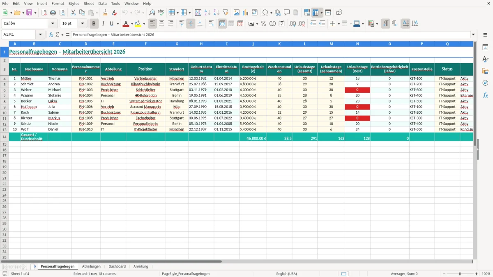This screenshot has width=493, height=277.
Task: Expand the Underline style dropdown arrow
Action: click(117, 24)
